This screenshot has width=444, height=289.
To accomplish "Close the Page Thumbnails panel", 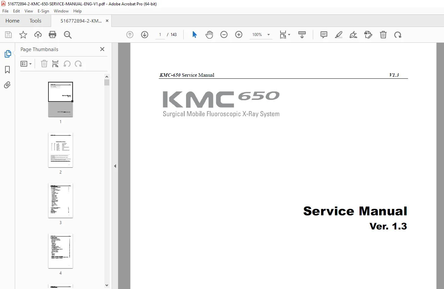I will 102,49.
